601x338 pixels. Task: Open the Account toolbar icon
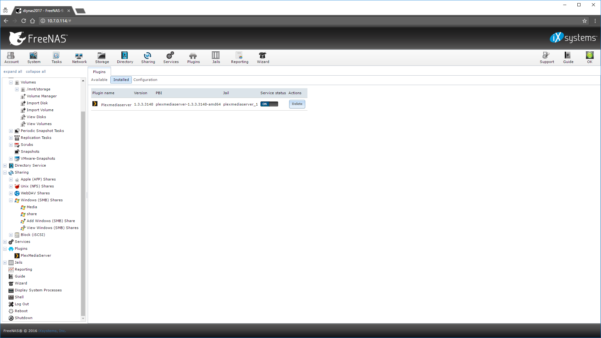[11, 58]
